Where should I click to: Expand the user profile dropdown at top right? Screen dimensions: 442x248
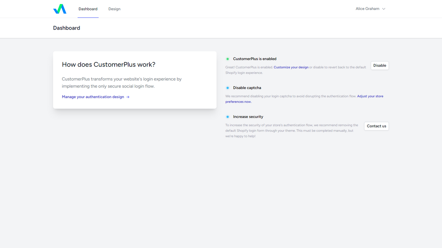pos(370,9)
